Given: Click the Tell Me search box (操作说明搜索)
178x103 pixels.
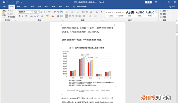Looking at the screenshot, I should (81, 7).
